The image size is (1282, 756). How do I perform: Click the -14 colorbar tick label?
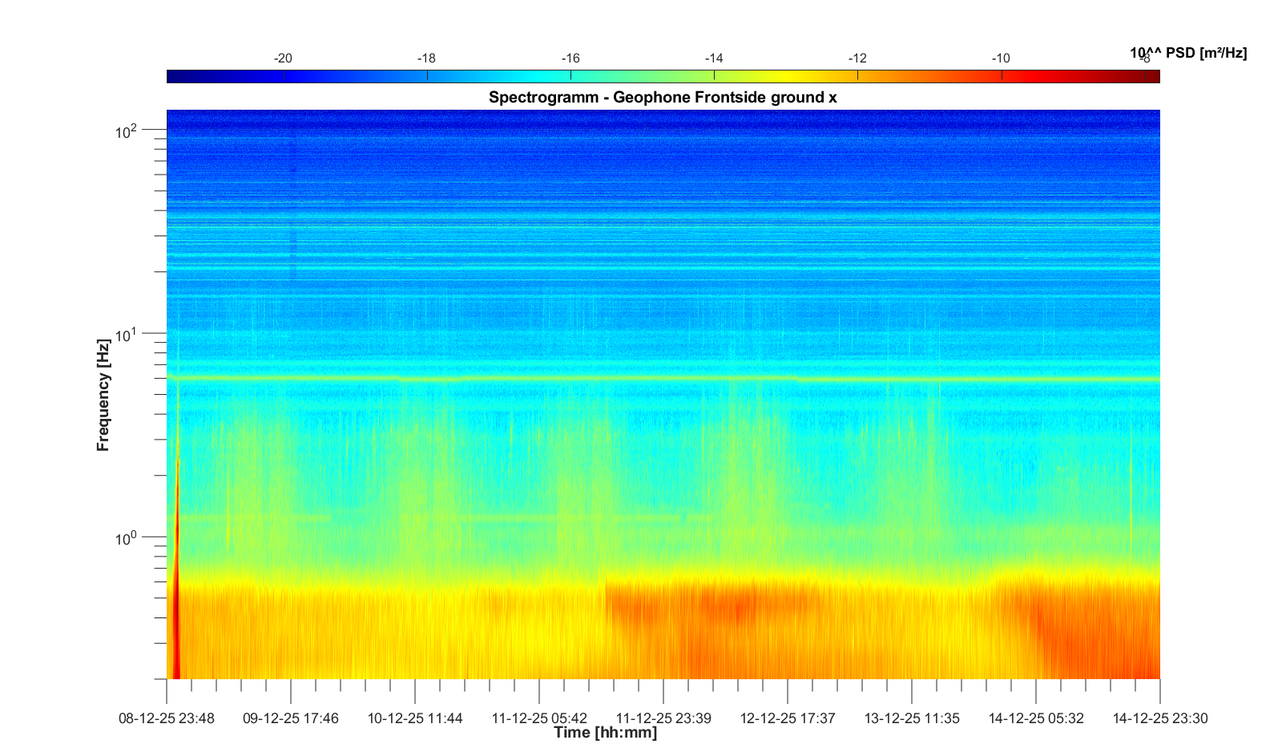(713, 58)
